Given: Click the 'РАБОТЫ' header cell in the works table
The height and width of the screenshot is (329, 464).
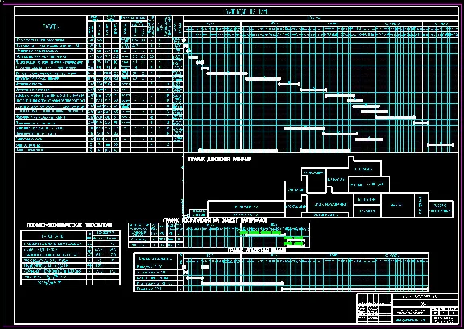Looking at the screenshot, I should tap(51, 27).
